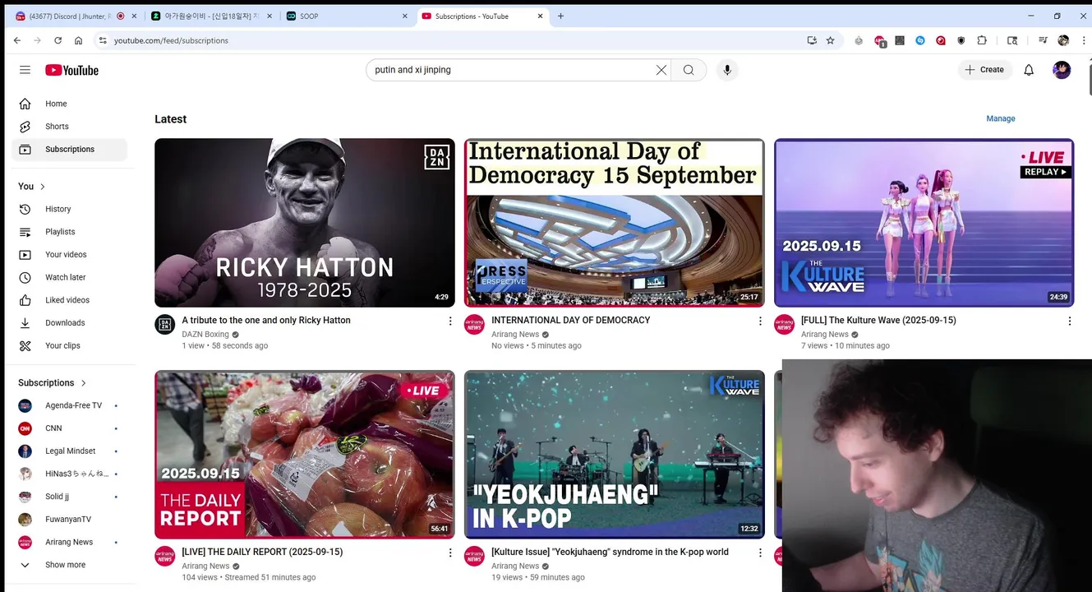Open Solid jj channel
This screenshot has width=1092, height=592.
(x=70, y=497)
